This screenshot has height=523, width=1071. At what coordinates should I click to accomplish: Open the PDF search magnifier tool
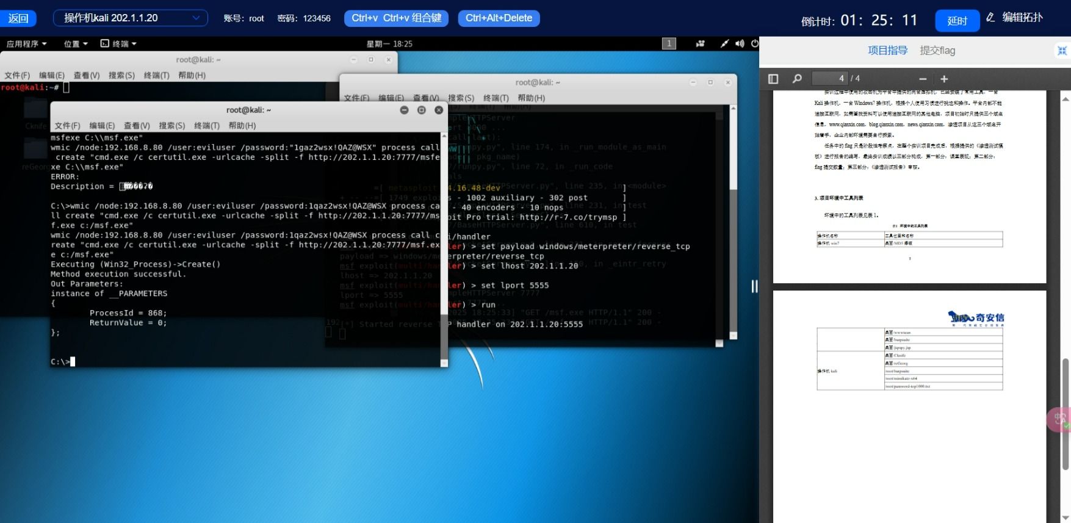(x=797, y=79)
